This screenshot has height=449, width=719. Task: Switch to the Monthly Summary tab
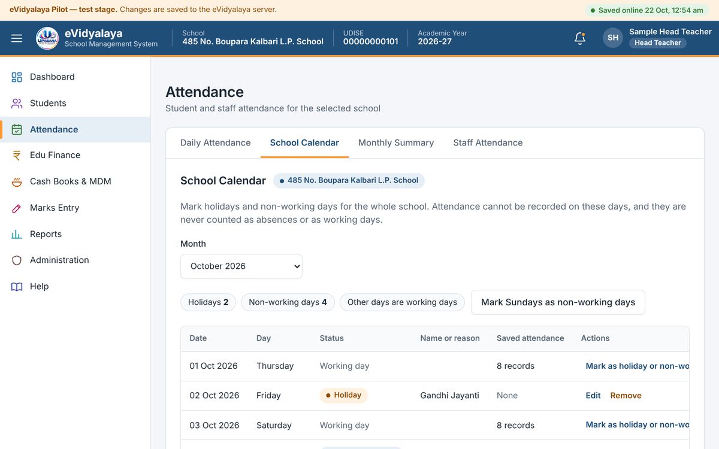click(396, 143)
